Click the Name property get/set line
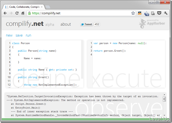The image size is (172, 123). pos(47,70)
